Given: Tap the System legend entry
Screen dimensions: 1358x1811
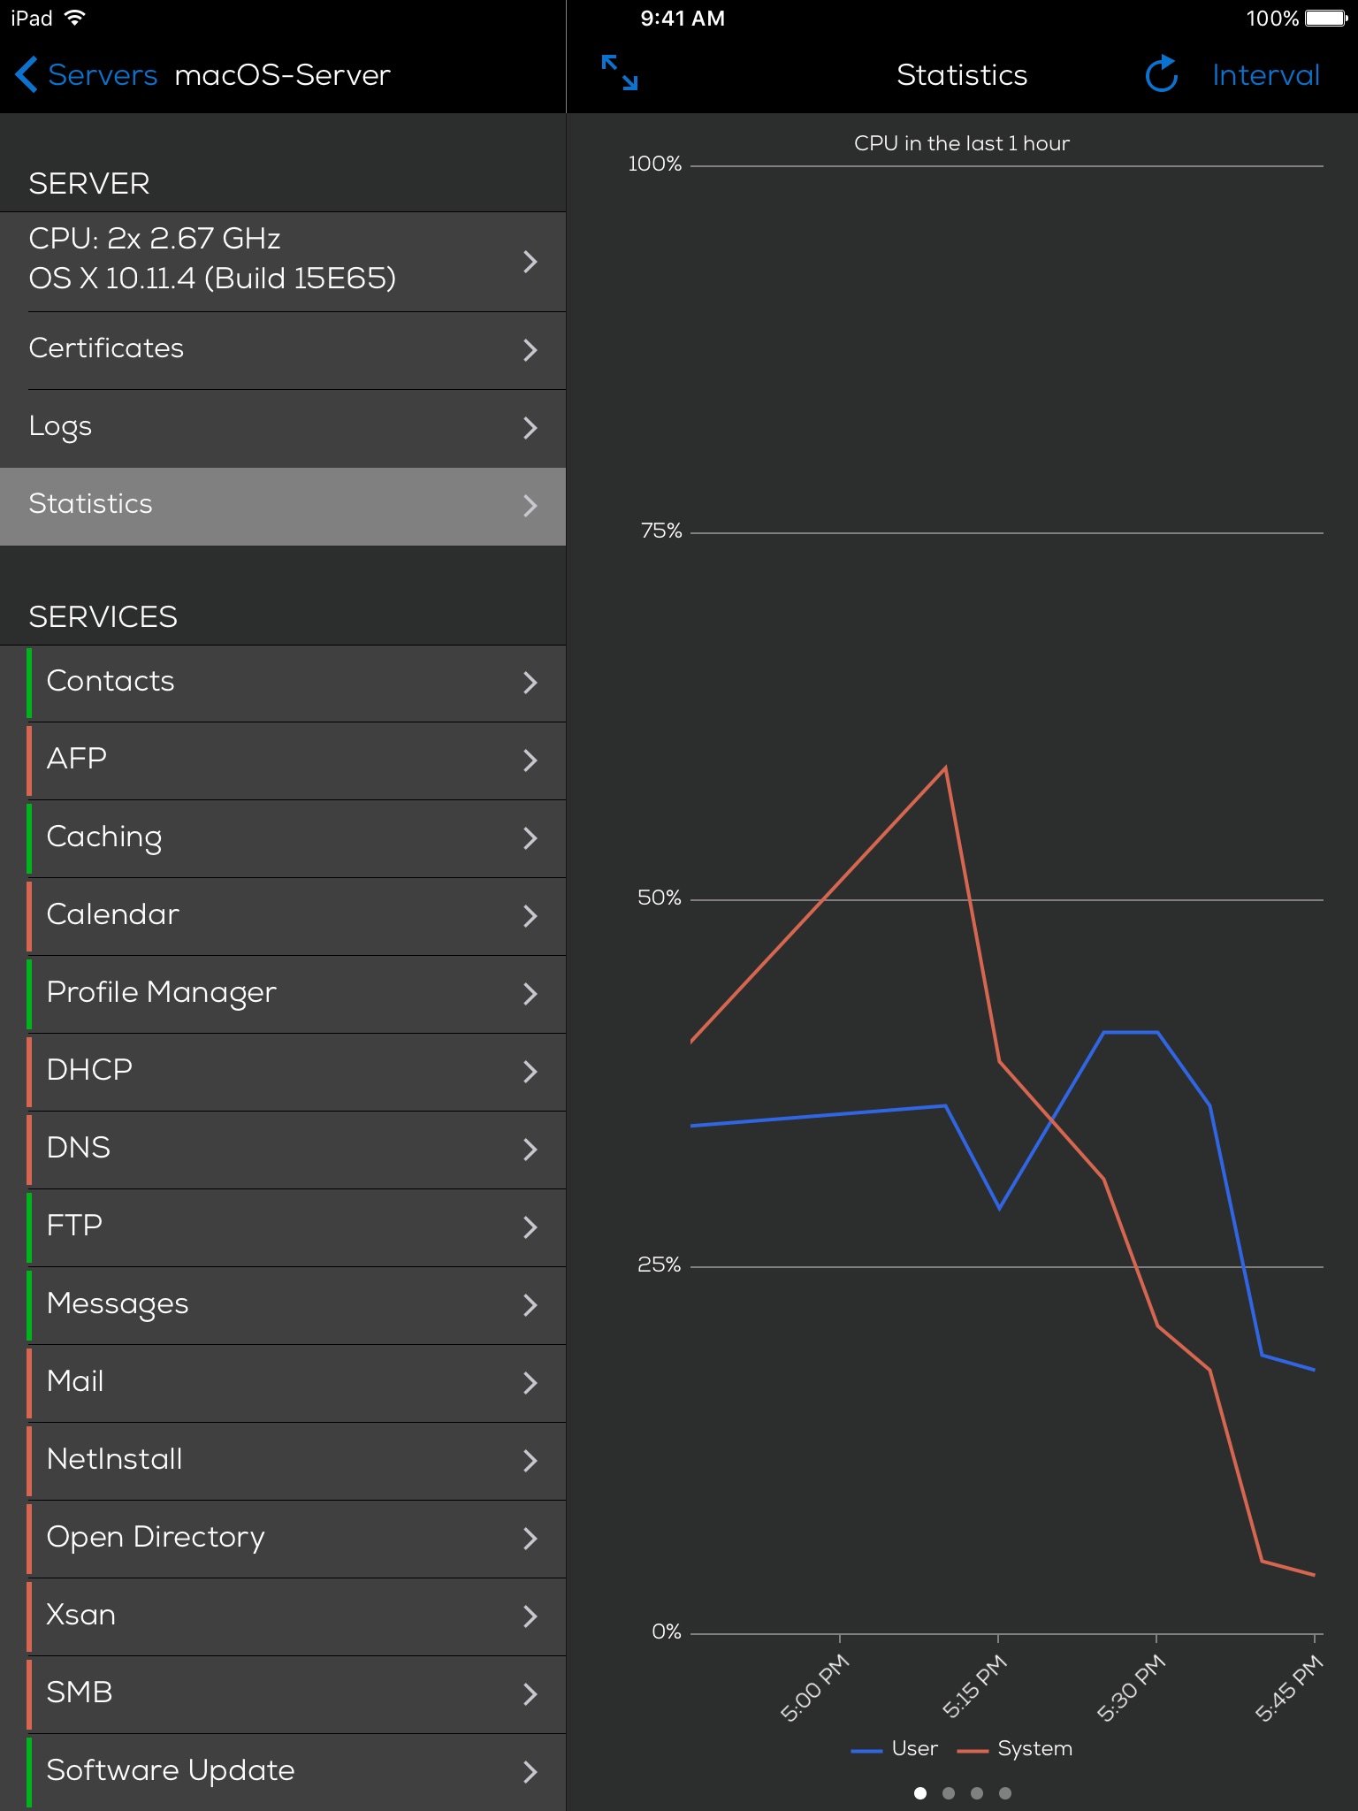Looking at the screenshot, I should [x=1015, y=1749].
